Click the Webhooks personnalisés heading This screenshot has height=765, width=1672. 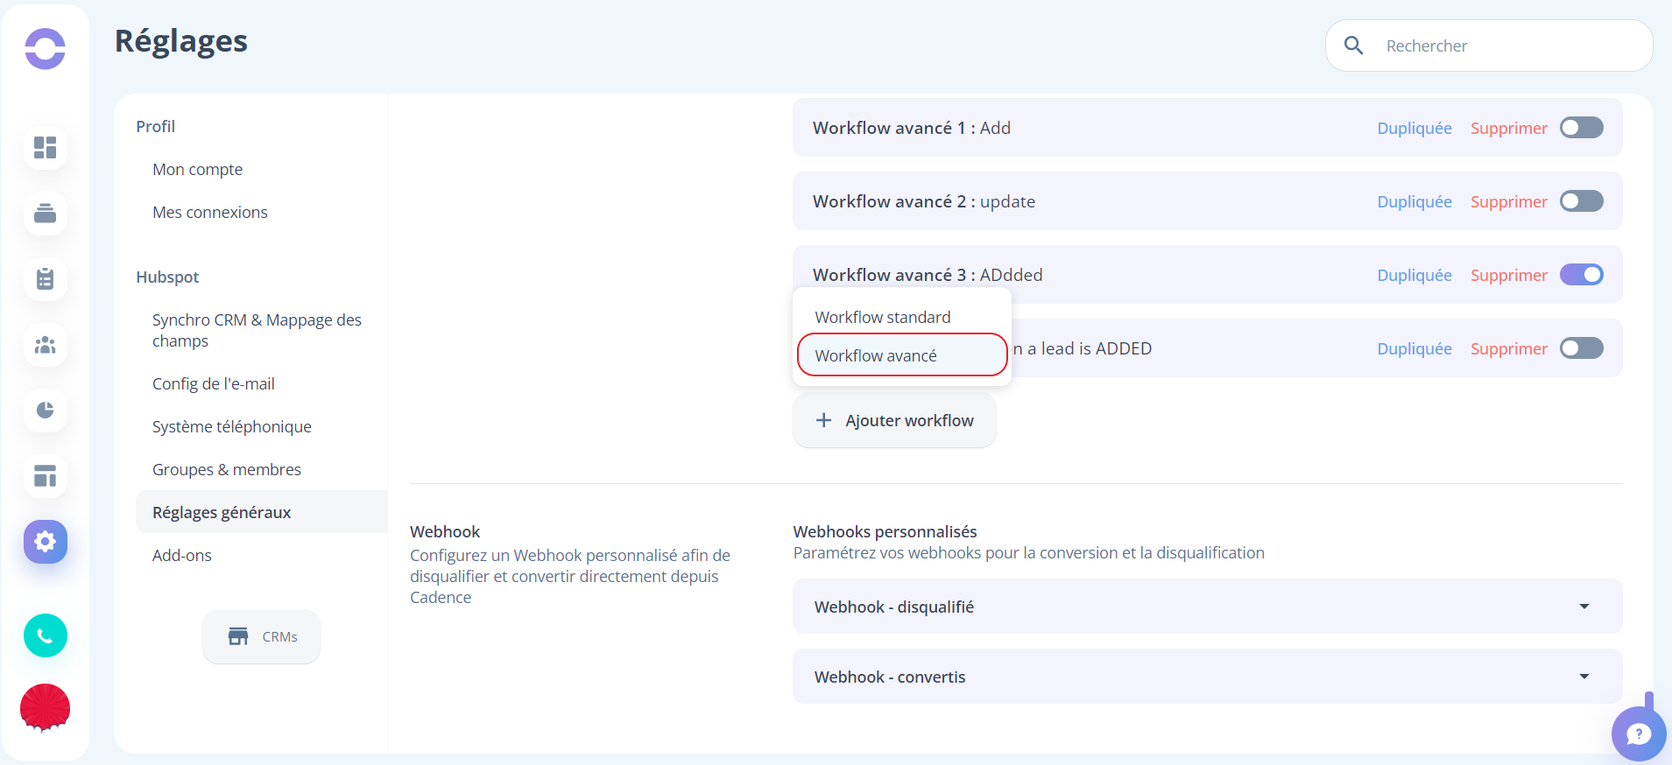tap(885, 531)
